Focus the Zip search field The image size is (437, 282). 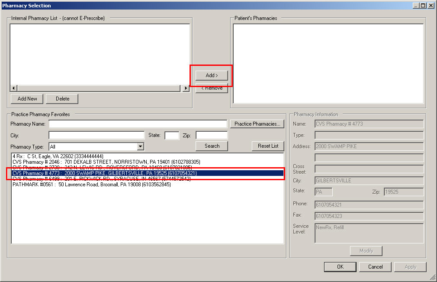pyautogui.click(x=212, y=135)
